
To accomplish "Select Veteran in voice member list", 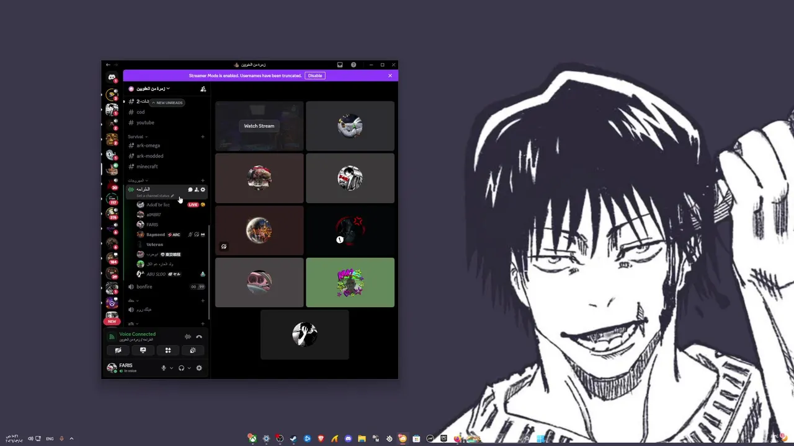I will [x=154, y=245].
